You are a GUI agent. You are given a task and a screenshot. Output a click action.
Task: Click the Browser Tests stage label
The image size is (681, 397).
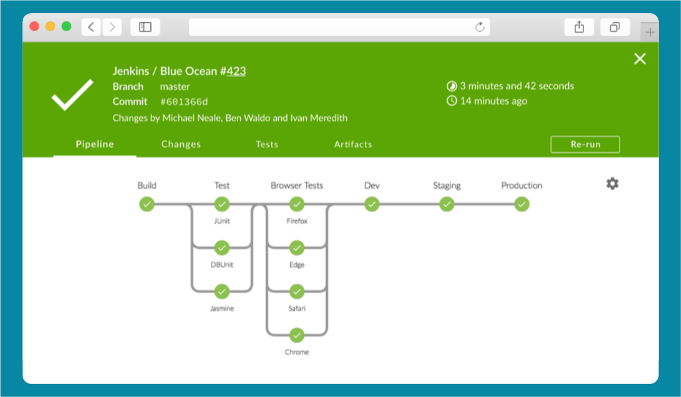pyautogui.click(x=297, y=185)
